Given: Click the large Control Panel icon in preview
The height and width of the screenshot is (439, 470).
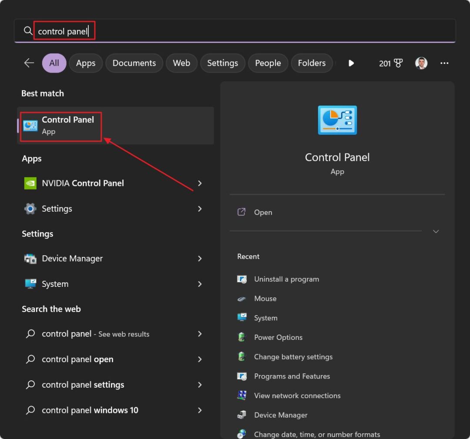Looking at the screenshot, I should tap(337, 120).
